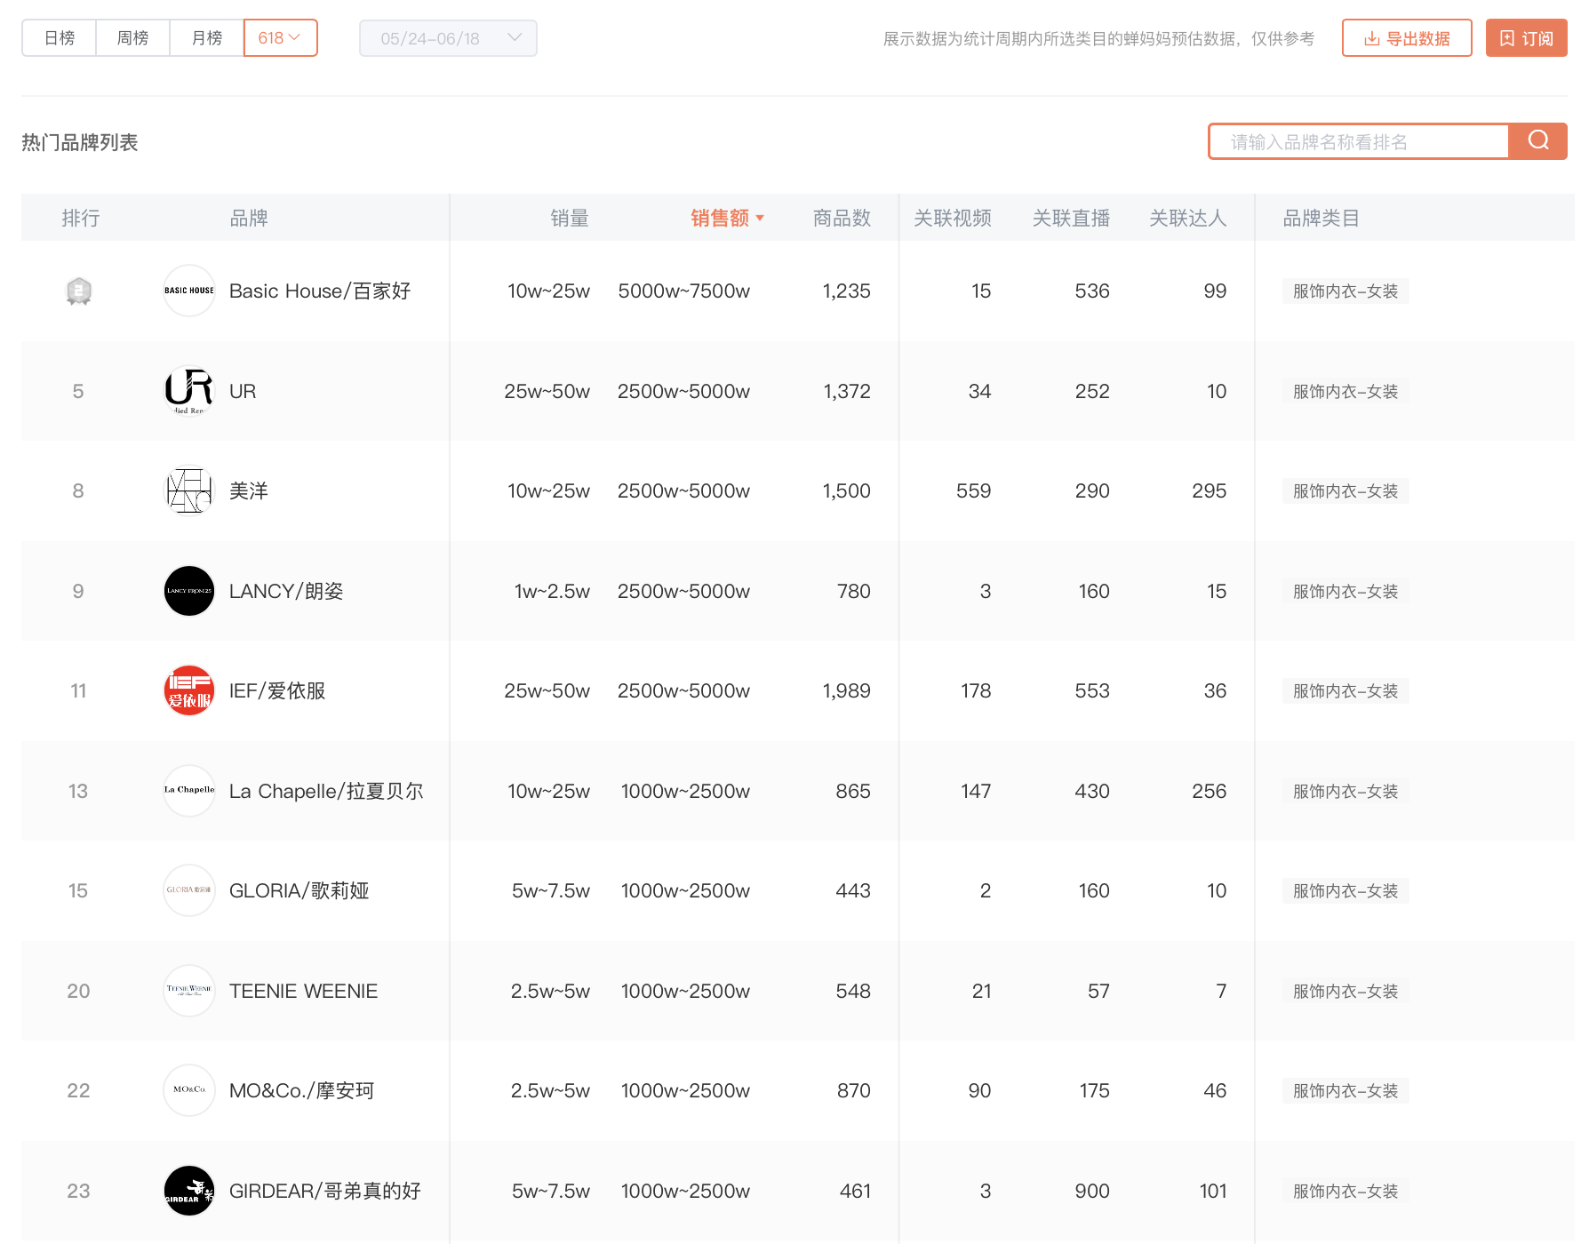Sort by 销售额 column header
This screenshot has width=1589, height=1244.
pos(727,218)
